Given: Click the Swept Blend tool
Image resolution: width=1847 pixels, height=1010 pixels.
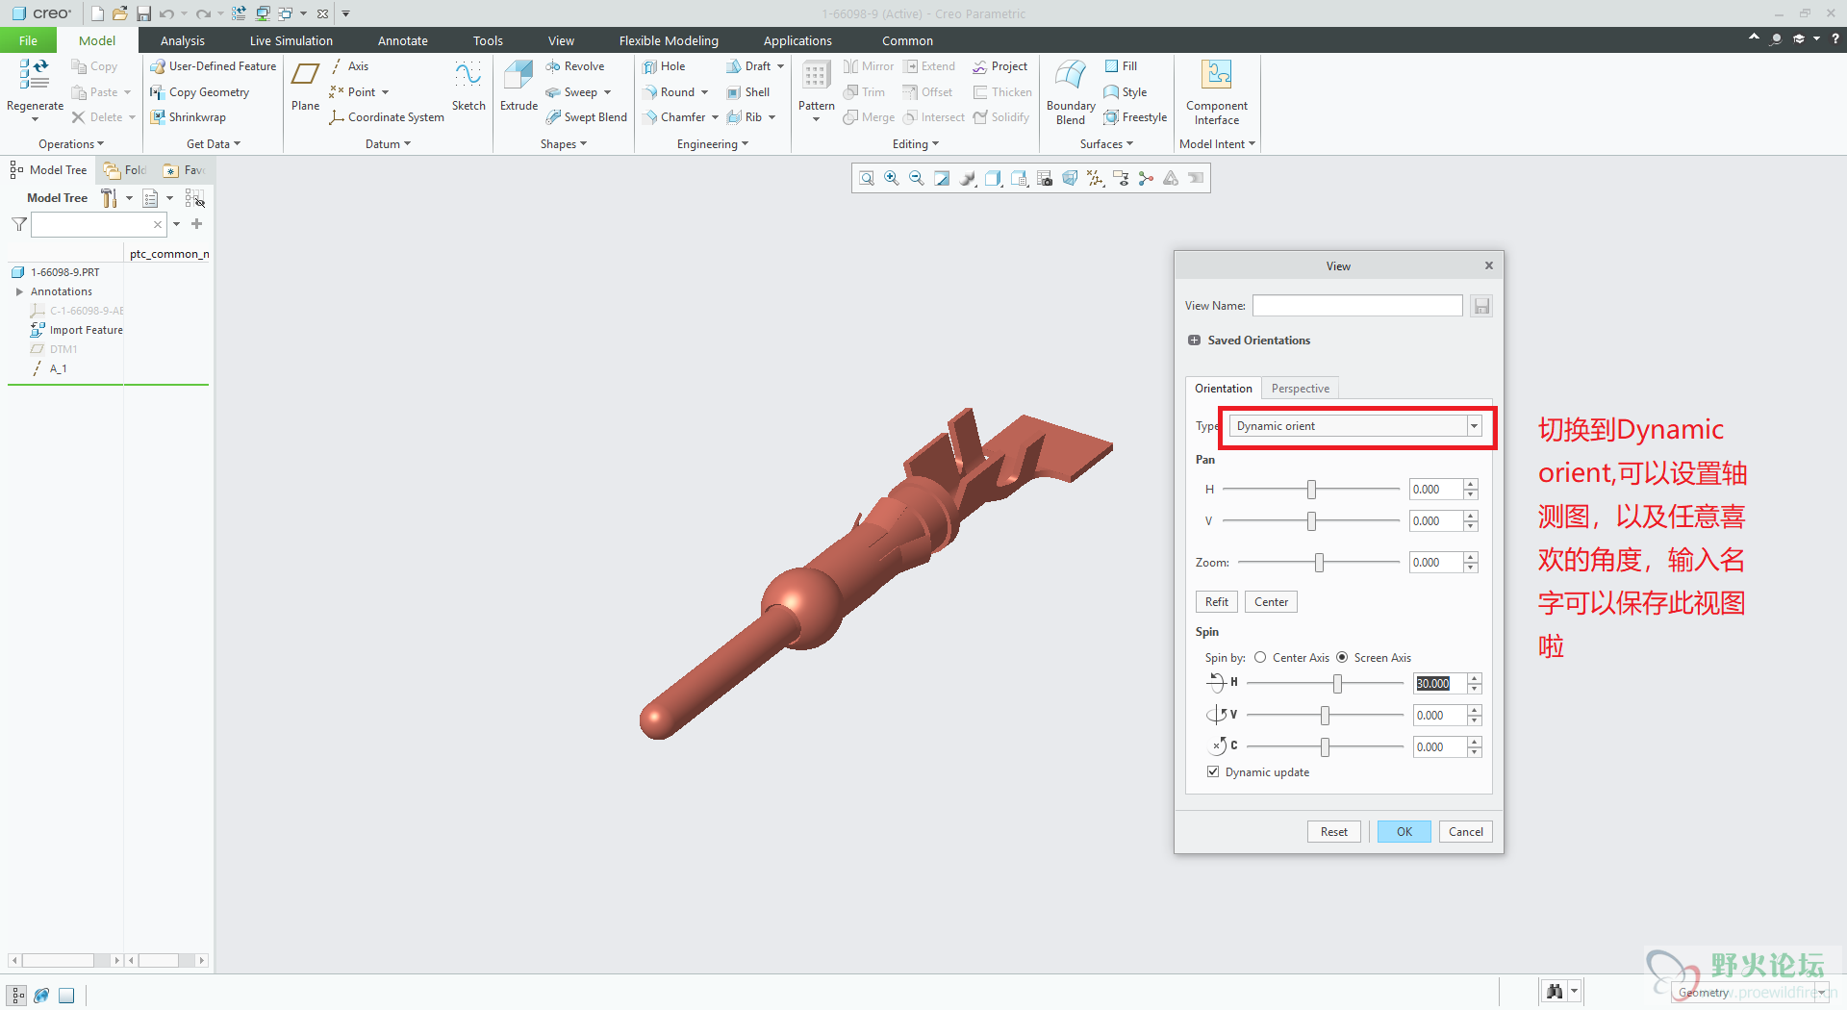Looking at the screenshot, I should point(586,117).
